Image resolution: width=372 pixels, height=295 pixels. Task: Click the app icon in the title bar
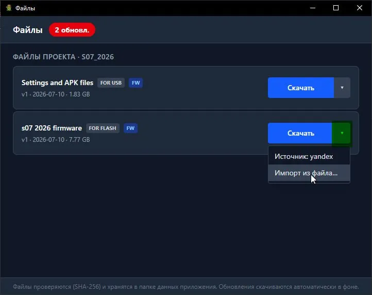(x=9, y=8)
